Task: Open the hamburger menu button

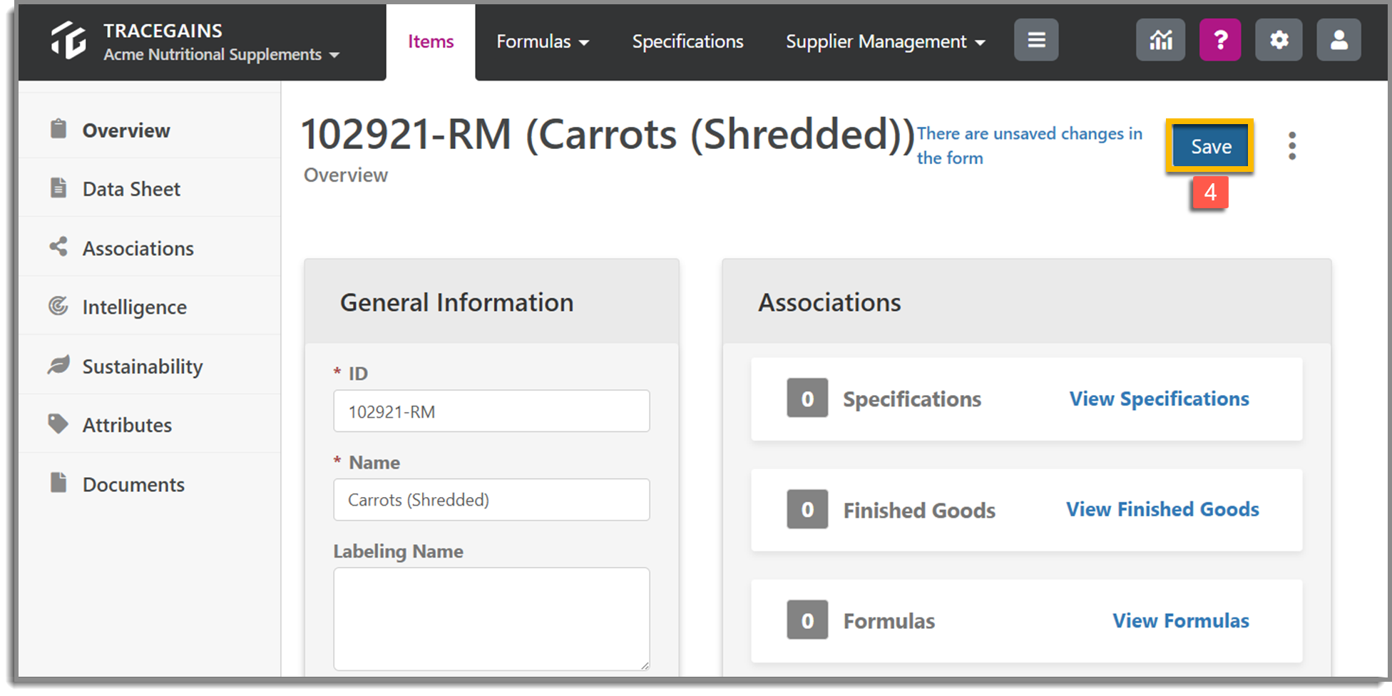Action: pyautogui.click(x=1036, y=40)
